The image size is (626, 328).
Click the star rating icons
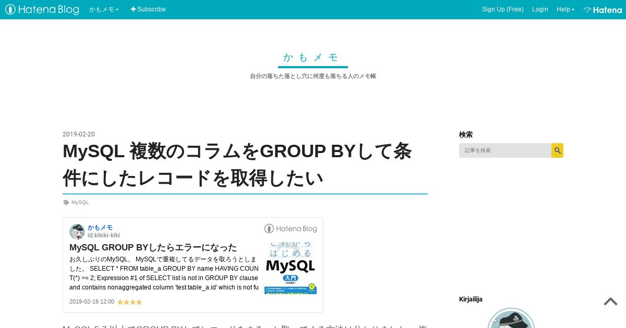(129, 302)
